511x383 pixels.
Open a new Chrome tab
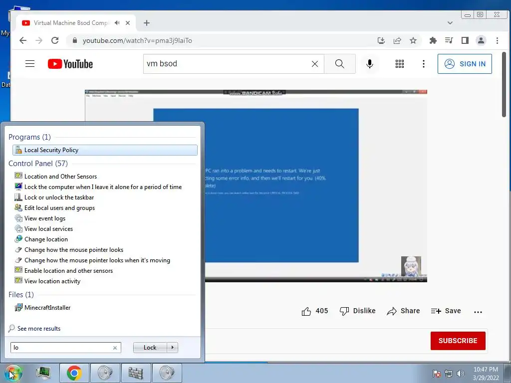point(147,23)
